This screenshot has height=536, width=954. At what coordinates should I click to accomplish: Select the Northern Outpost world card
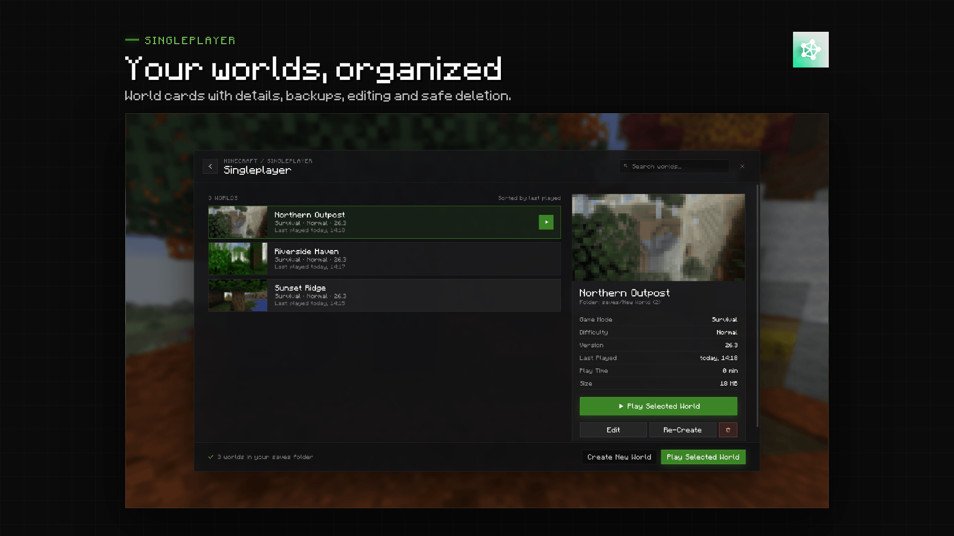coord(385,222)
